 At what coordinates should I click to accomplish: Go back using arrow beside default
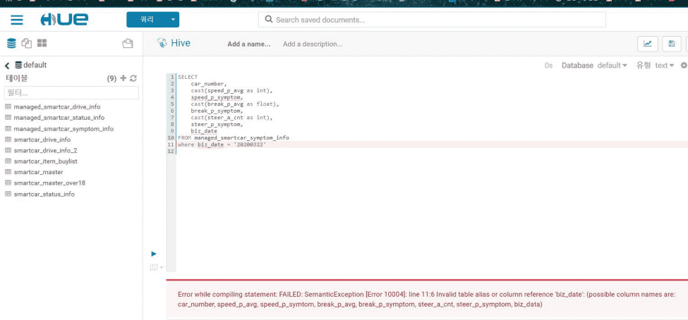click(7, 66)
